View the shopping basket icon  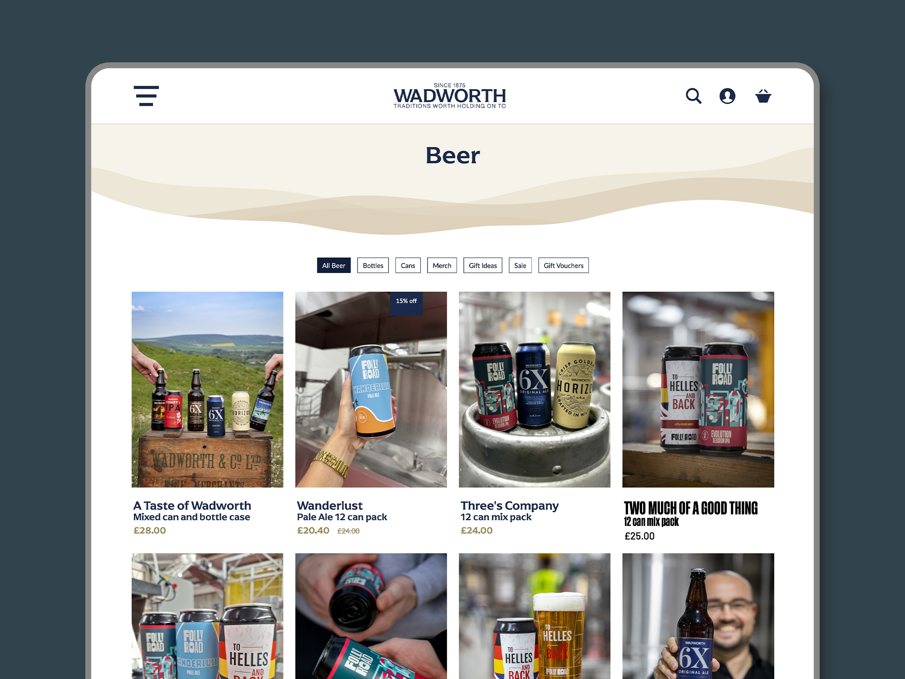[763, 96]
